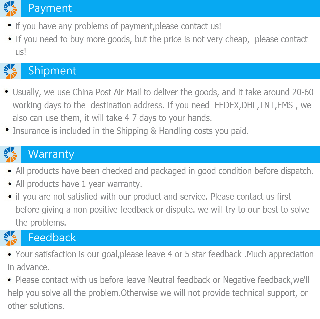The width and height of the screenshot is (320, 319).
Task: Click the "1 year warranty" line
Action: pyautogui.click(x=79, y=184)
